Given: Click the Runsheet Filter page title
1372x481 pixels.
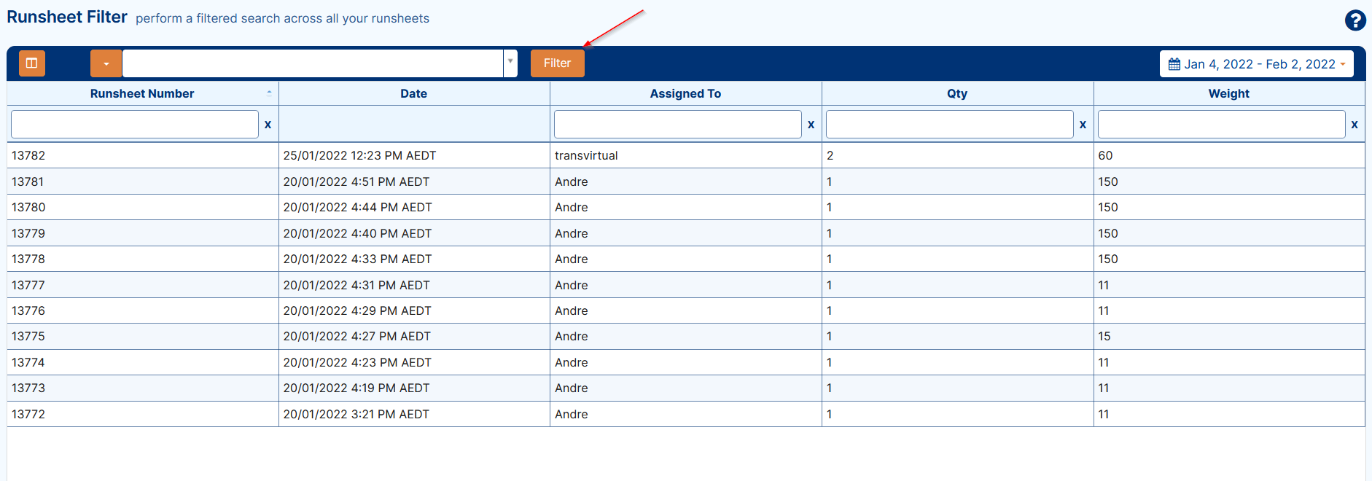Looking at the screenshot, I should [67, 17].
